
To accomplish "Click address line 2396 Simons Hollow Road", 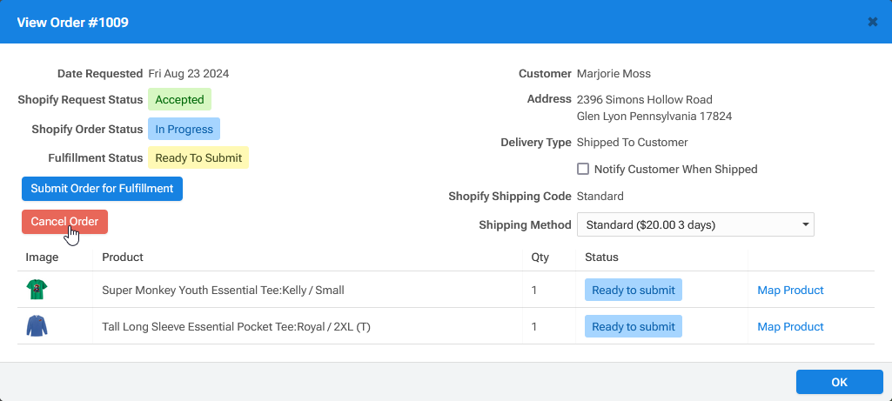I will coord(645,99).
